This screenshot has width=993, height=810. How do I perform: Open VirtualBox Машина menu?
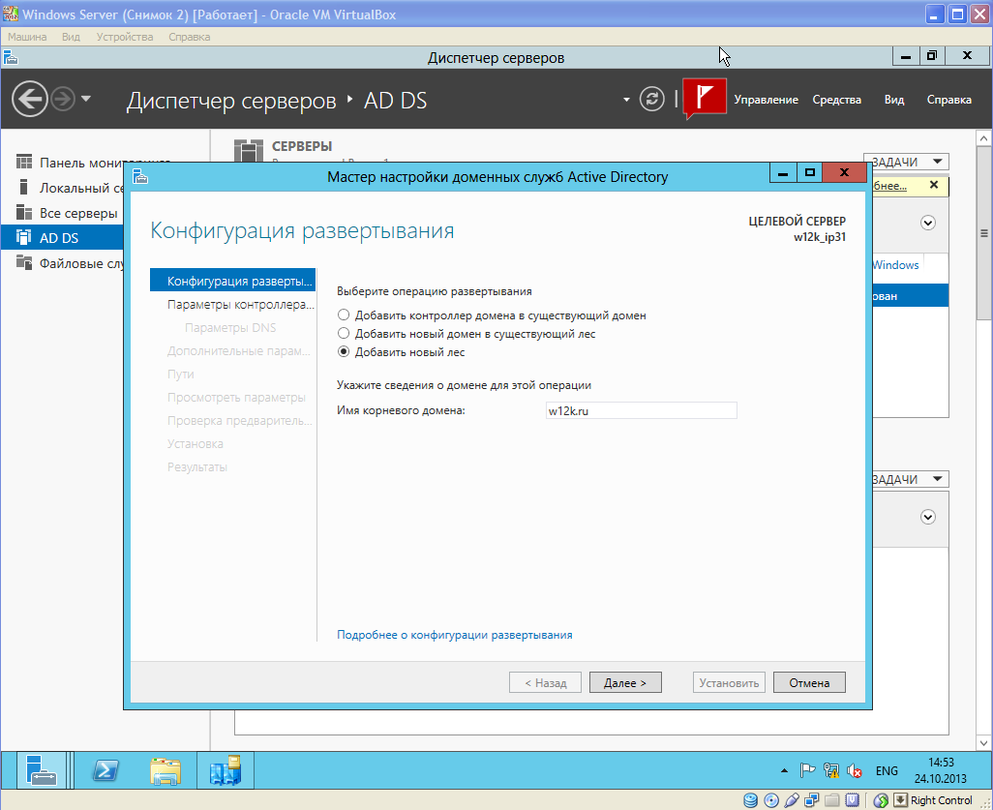[27, 37]
